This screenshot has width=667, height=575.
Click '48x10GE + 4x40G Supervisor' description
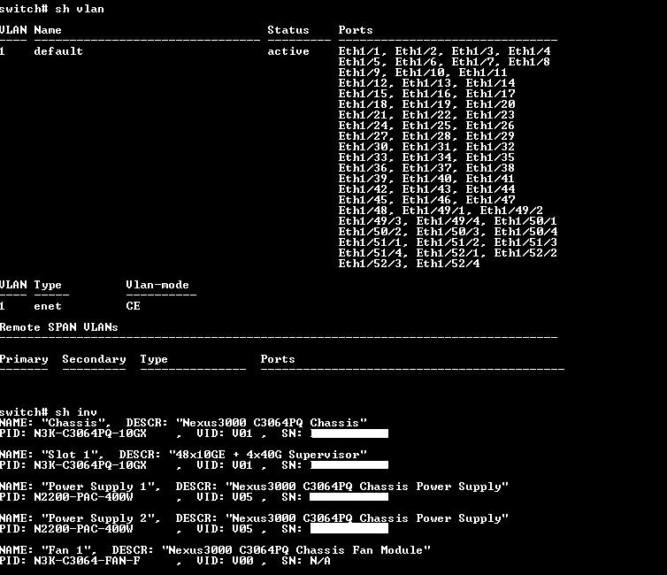coord(267,455)
